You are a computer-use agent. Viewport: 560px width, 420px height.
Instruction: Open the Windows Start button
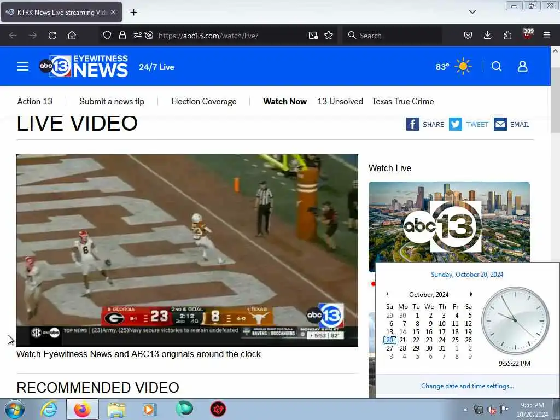pos(15,409)
